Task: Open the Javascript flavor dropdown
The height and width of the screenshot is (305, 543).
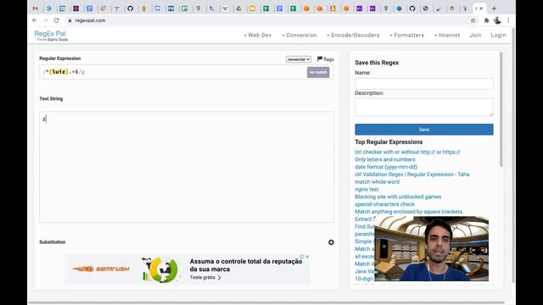Action: (x=299, y=59)
